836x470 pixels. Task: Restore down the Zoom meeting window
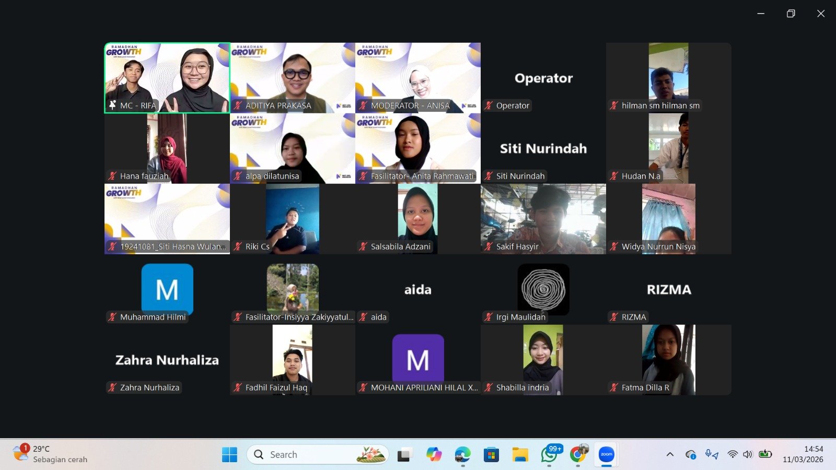791,14
